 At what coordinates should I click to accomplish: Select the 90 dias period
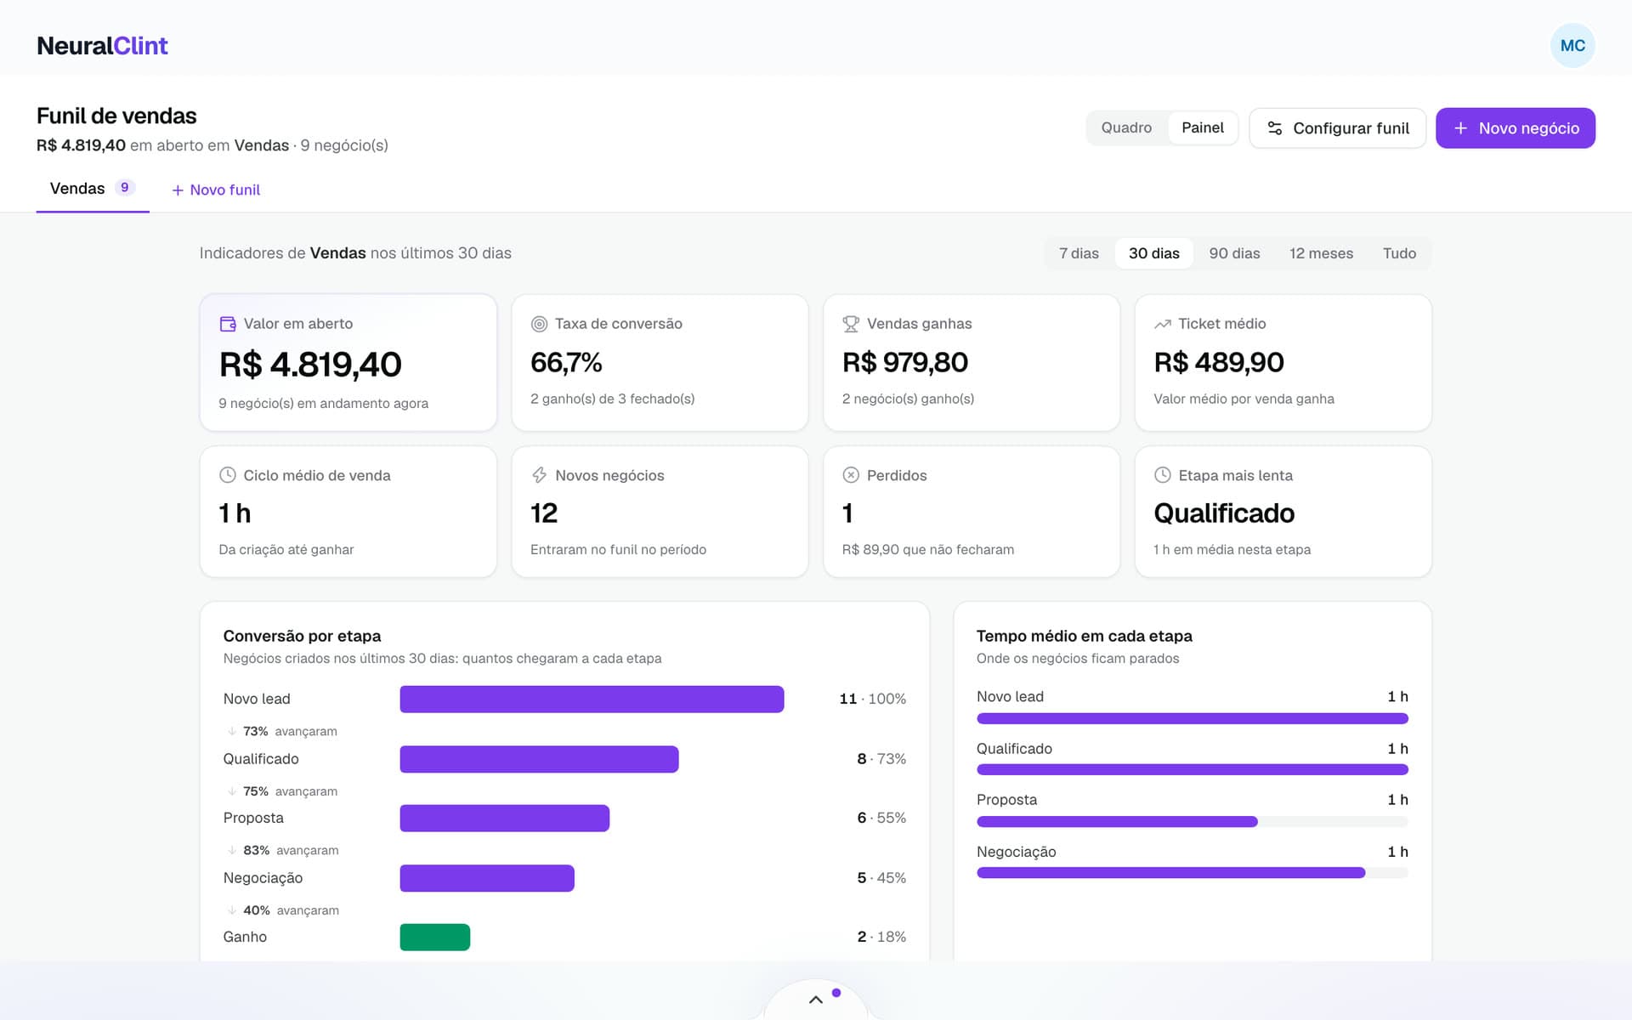[x=1234, y=253]
